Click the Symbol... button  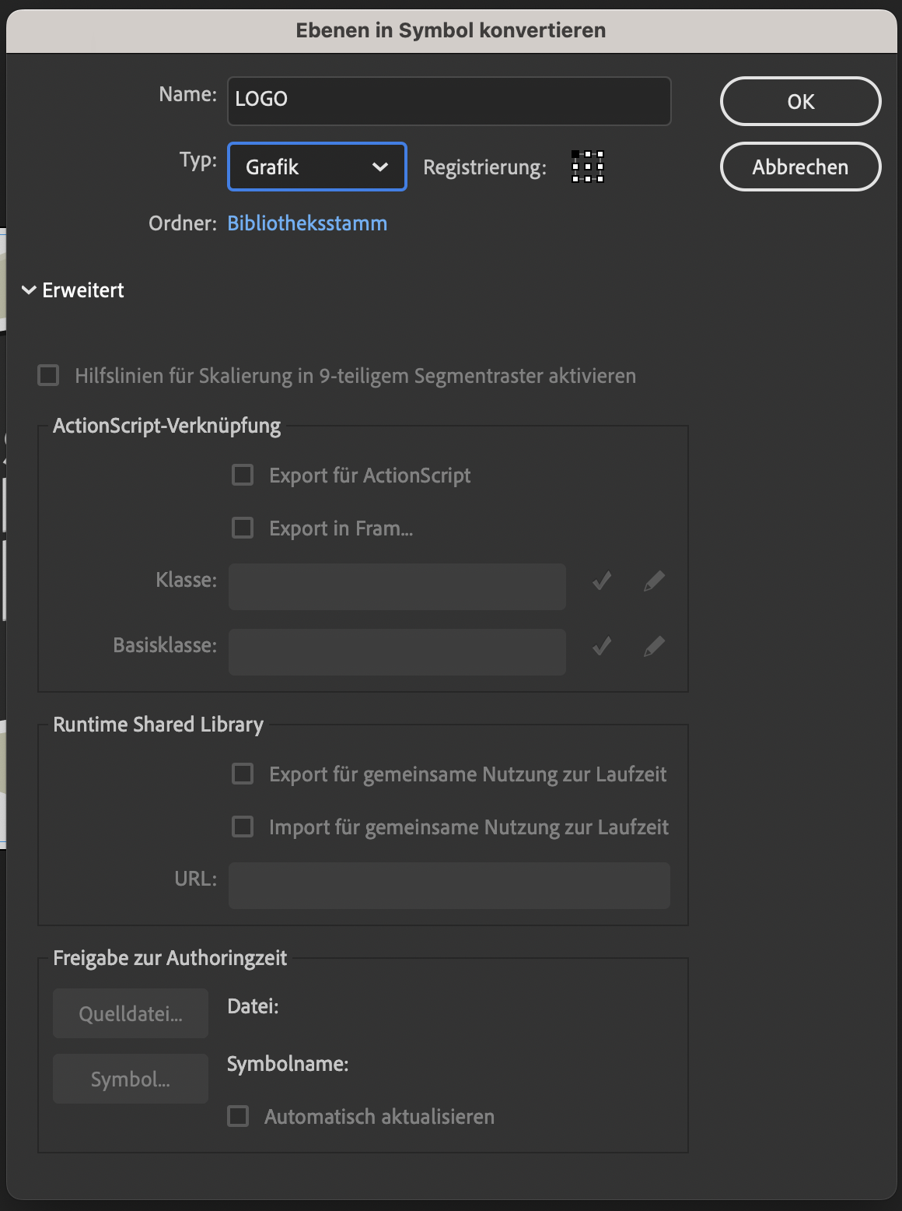131,1079
